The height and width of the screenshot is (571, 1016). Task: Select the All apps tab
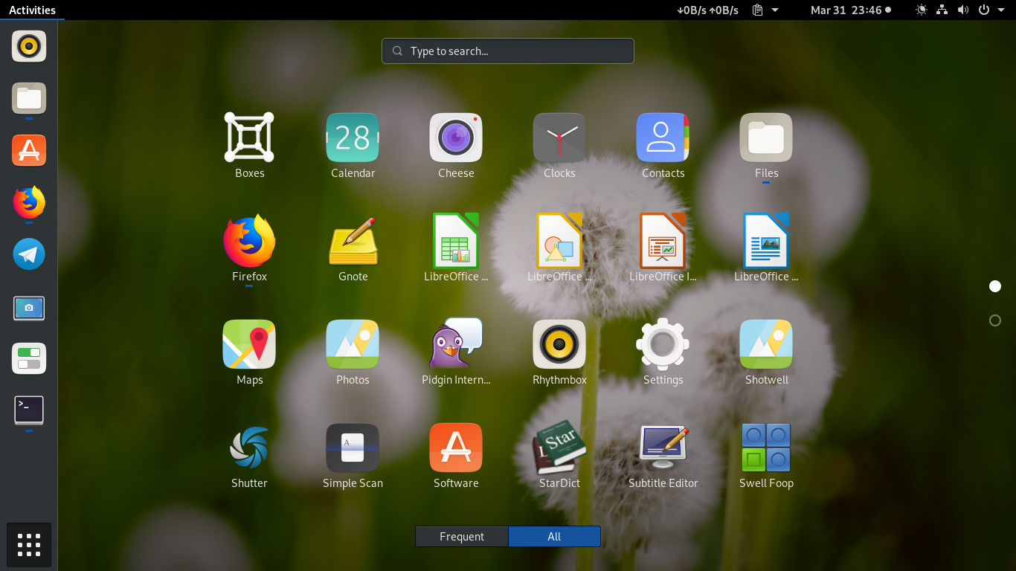(554, 537)
